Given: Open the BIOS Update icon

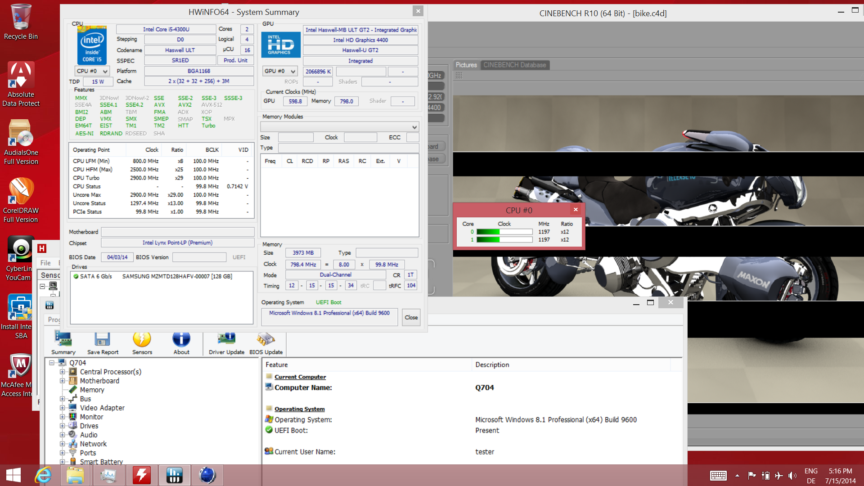Looking at the screenshot, I should [x=266, y=343].
